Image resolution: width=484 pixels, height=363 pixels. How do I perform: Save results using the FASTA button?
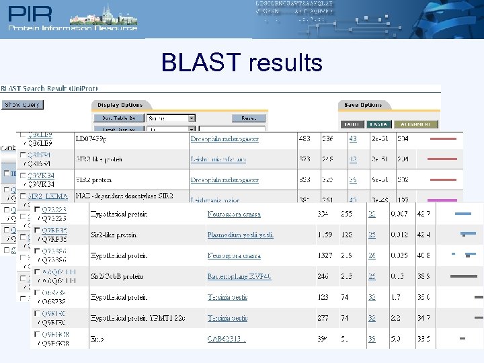tap(378, 124)
